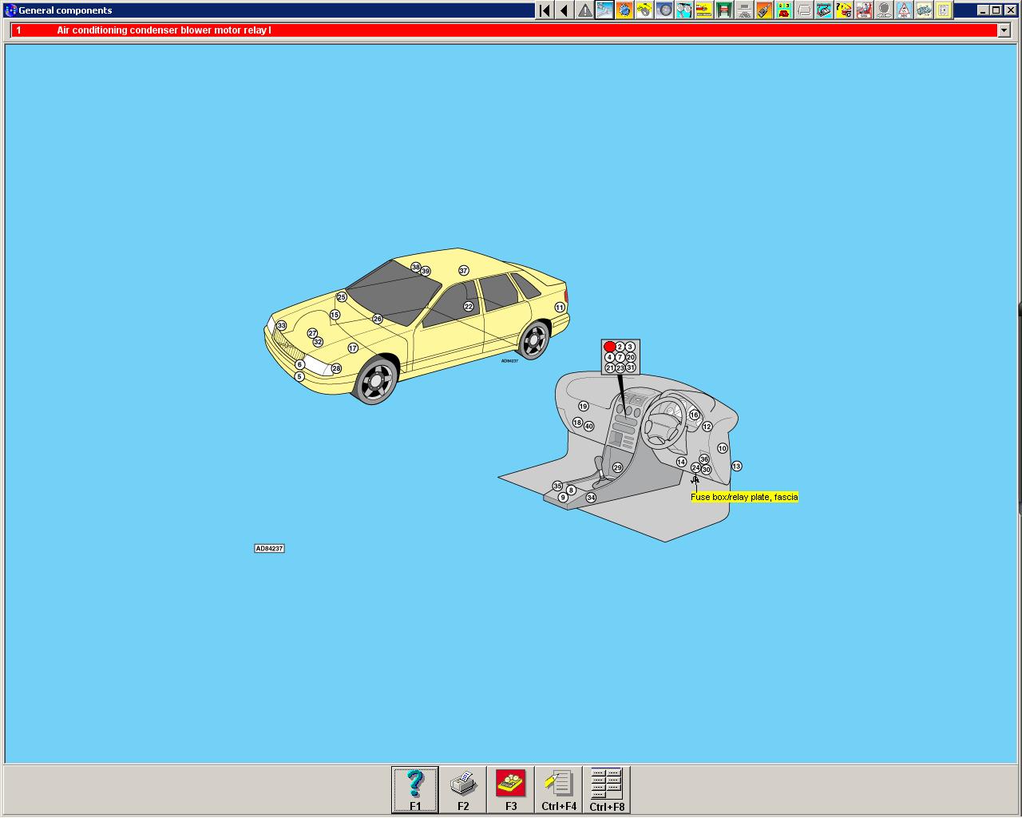Viewport: 1022px width, 818px height.
Task: Click callout 14 below steering column
Action: click(681, 462)
